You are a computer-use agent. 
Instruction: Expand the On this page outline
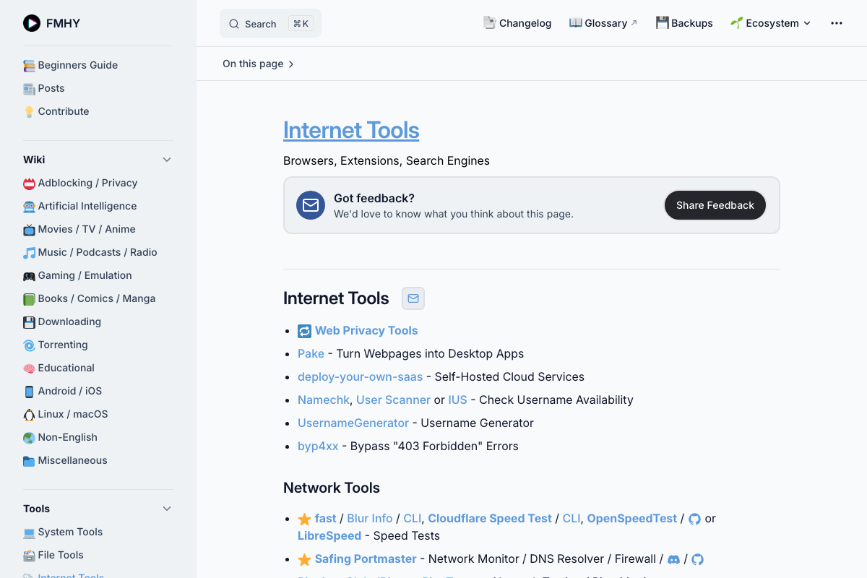click(258, 64)
